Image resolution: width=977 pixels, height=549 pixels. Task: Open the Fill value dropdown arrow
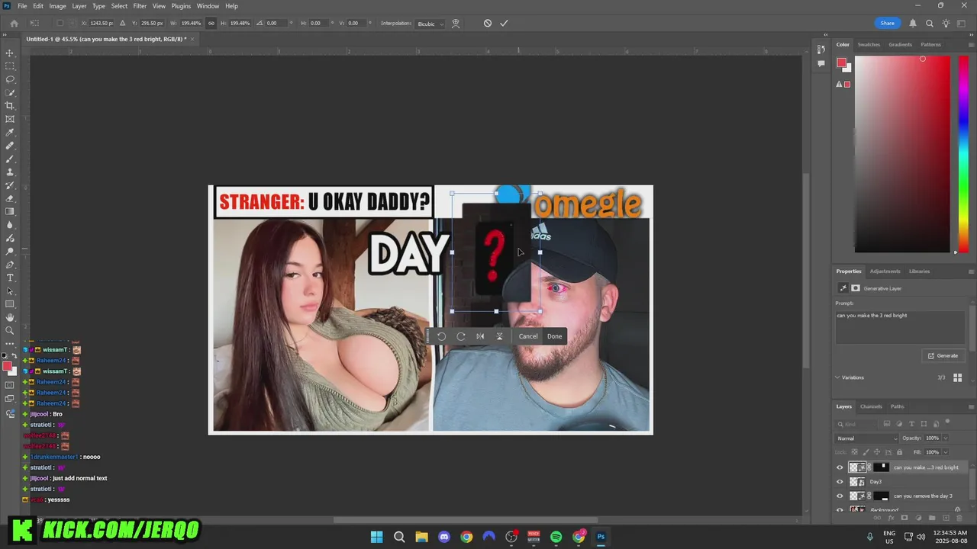(x=945, y=452)
